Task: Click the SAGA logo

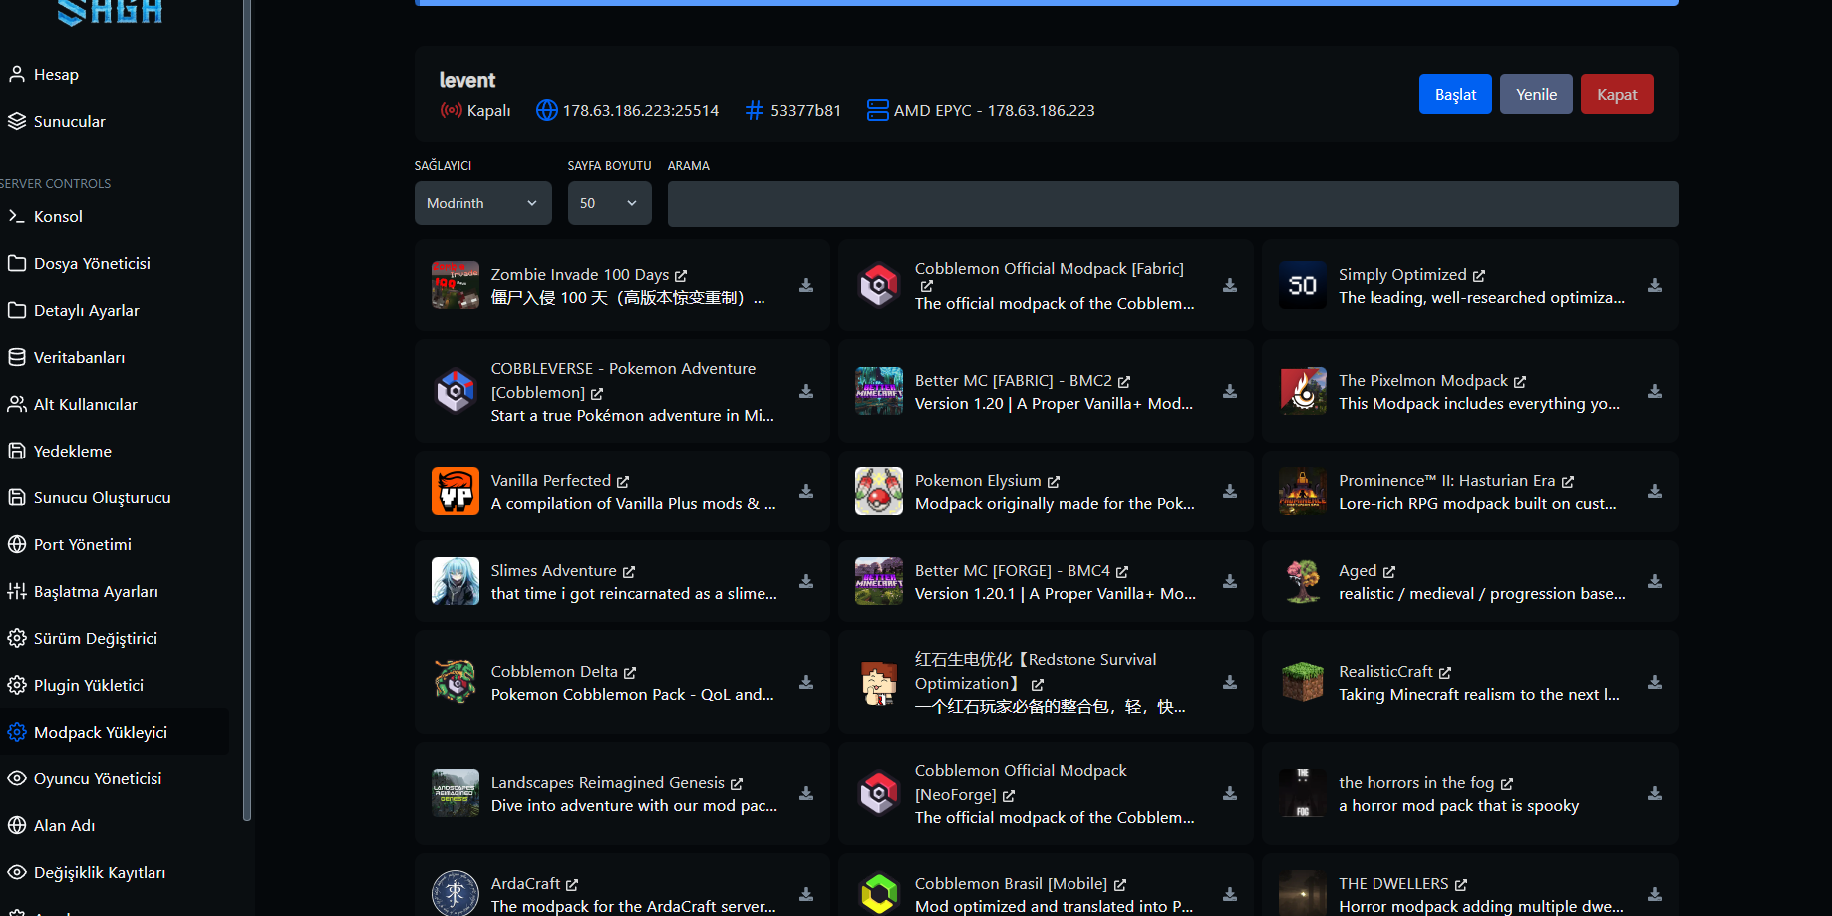Action: pos(110,12)
